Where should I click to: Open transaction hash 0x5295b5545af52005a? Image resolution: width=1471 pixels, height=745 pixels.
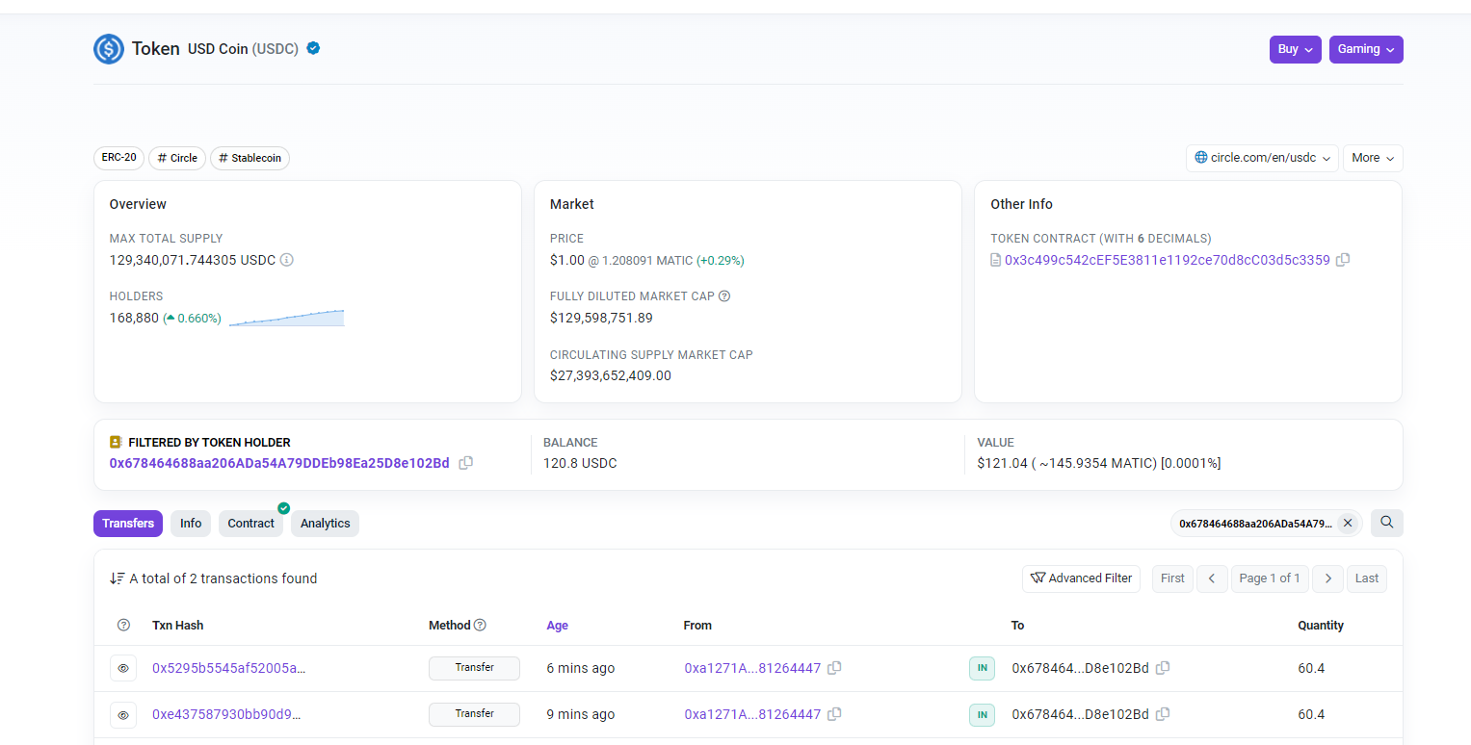click(x=229, y=668)
